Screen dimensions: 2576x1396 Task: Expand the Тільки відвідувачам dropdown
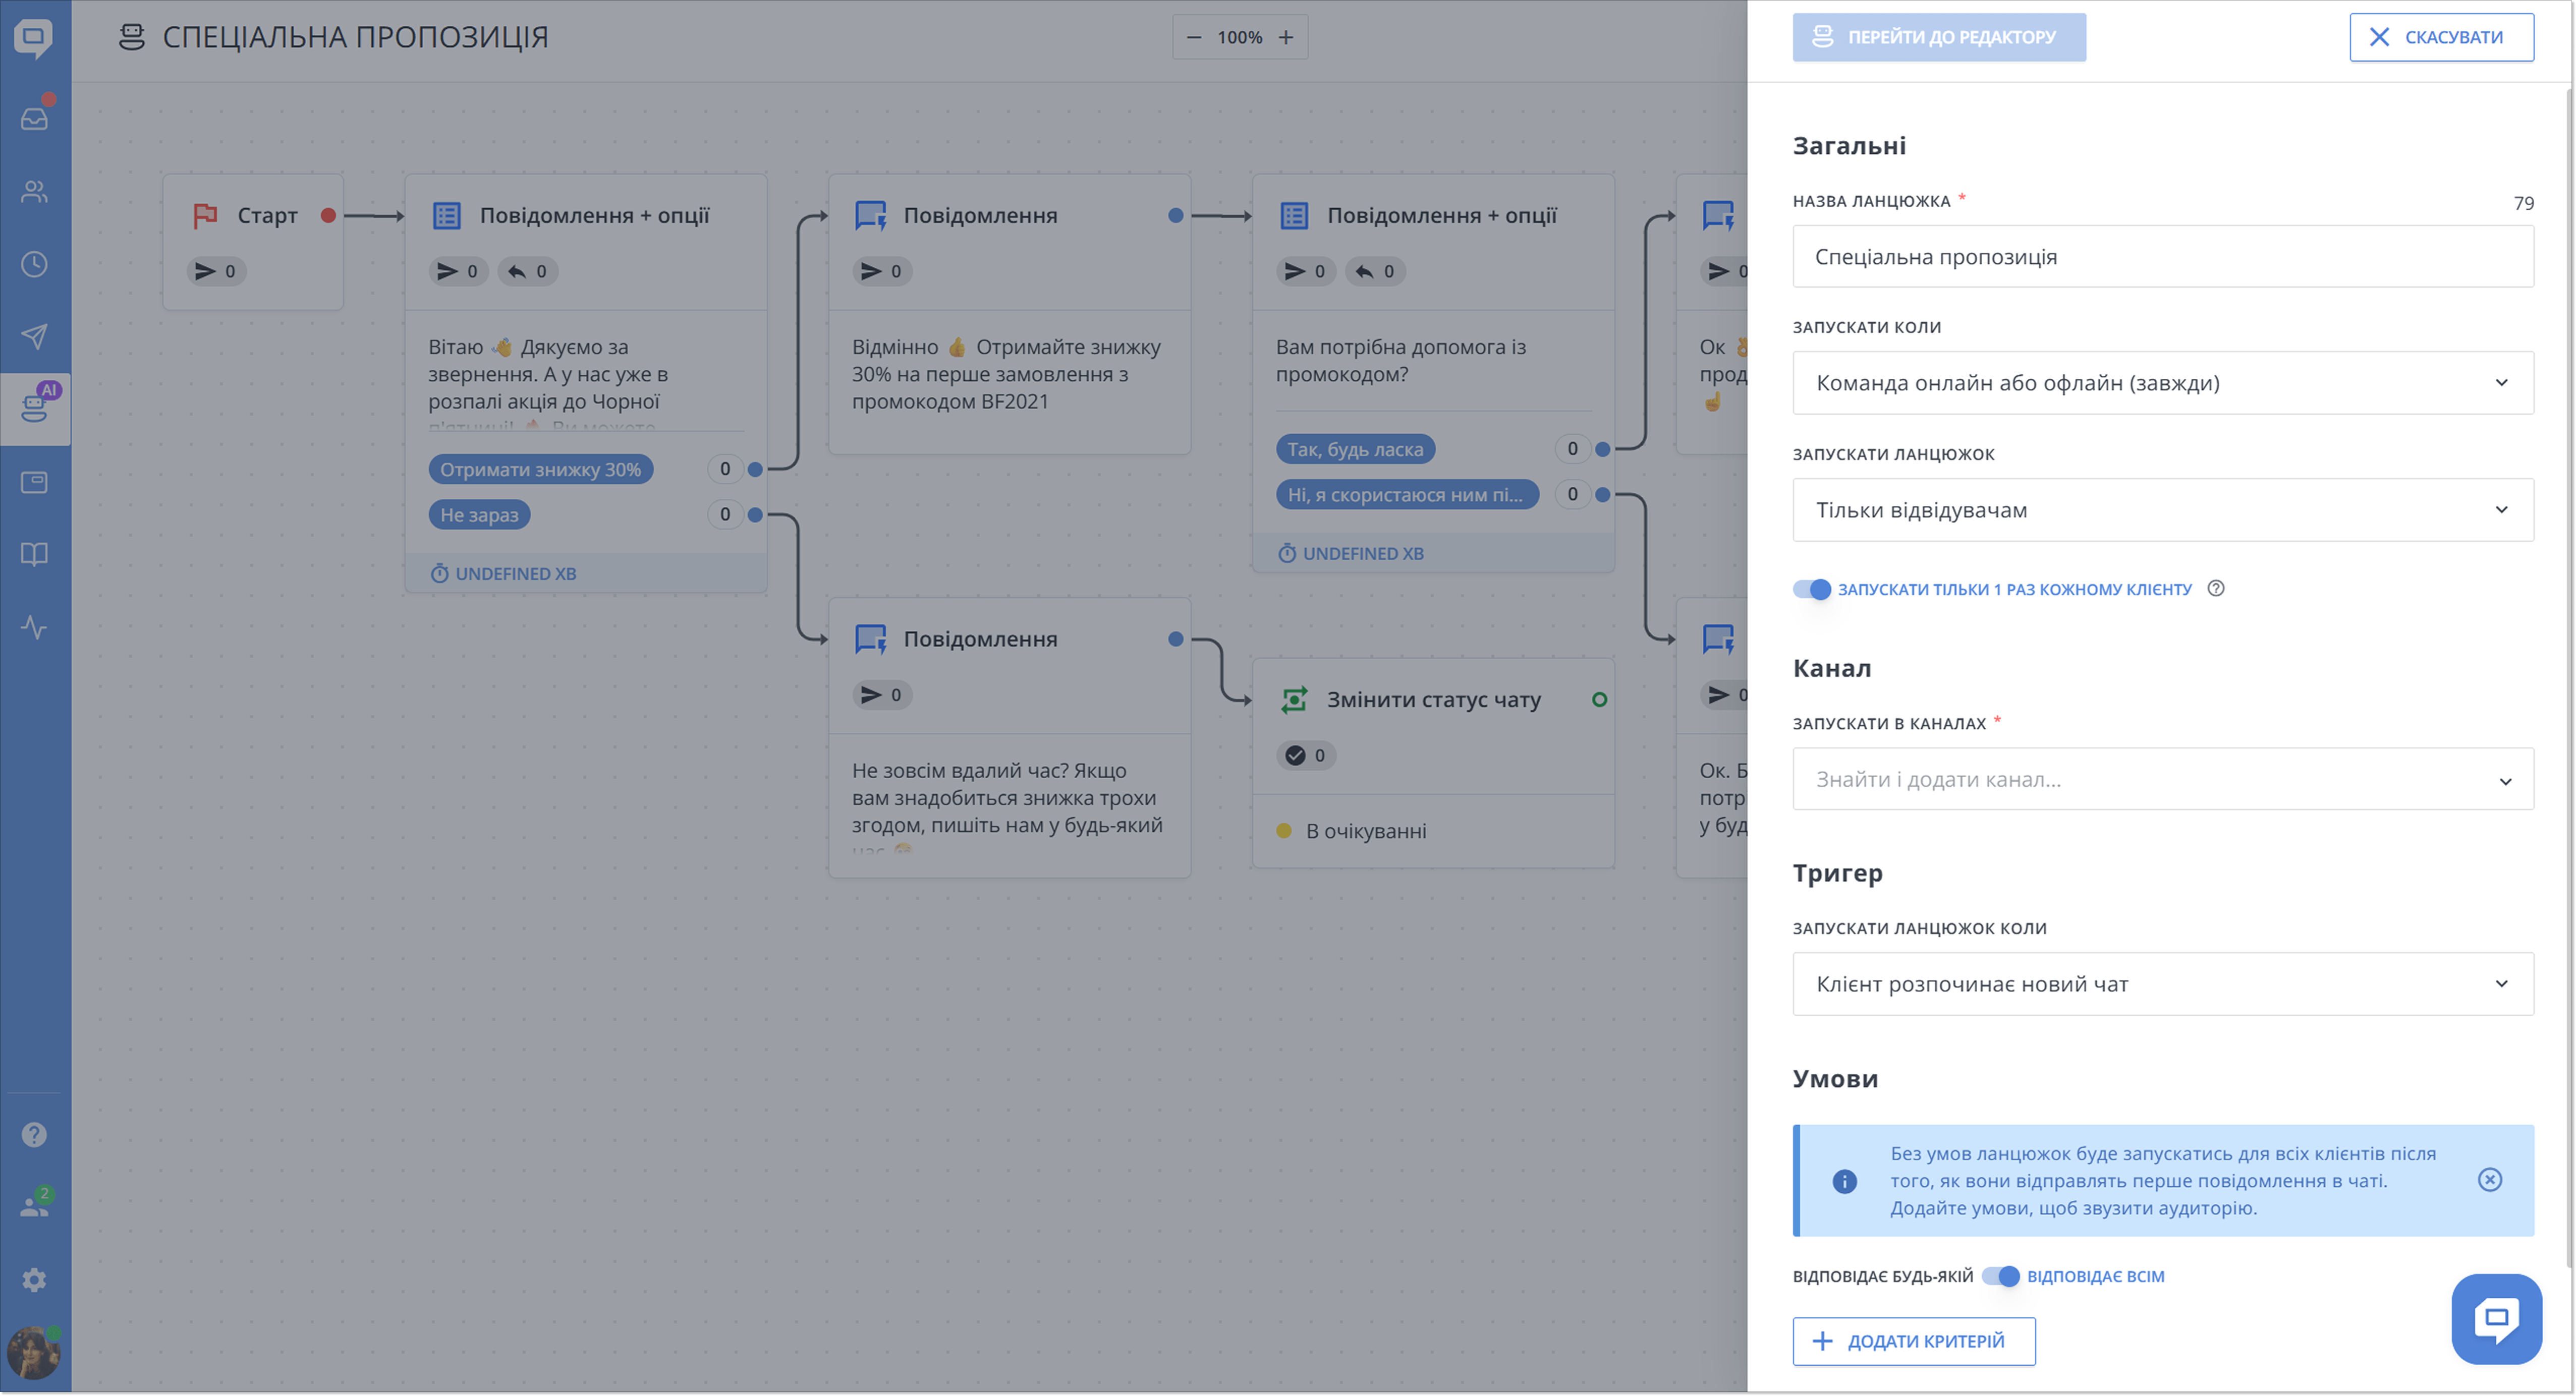click(x=2162, y=509)
